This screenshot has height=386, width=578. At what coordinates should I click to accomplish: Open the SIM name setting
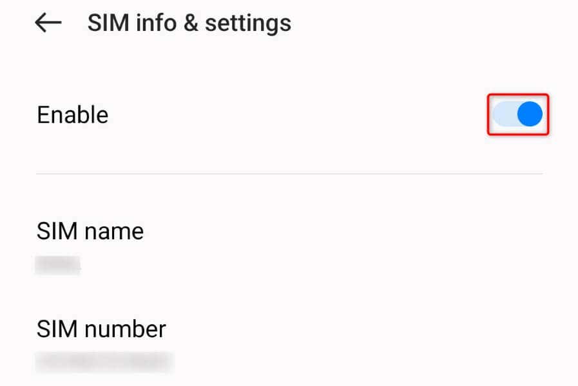pyautogui.click(x=90, y=232)
